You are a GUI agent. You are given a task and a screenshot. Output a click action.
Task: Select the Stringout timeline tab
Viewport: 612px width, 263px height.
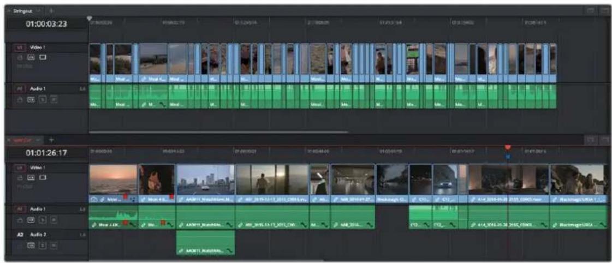pyautogui.click(x=23, y=10)
